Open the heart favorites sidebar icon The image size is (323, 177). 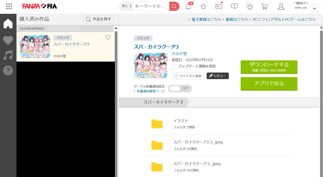pos(8,40)
